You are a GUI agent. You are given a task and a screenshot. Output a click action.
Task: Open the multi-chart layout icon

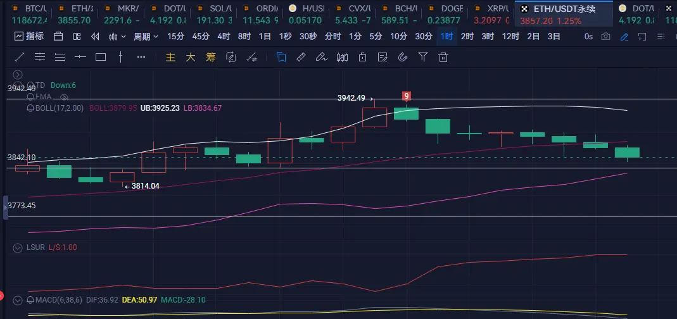point(77,37)
